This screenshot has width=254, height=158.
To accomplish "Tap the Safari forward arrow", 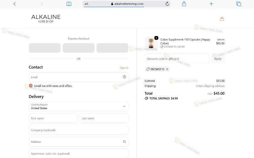I will 42,4.
